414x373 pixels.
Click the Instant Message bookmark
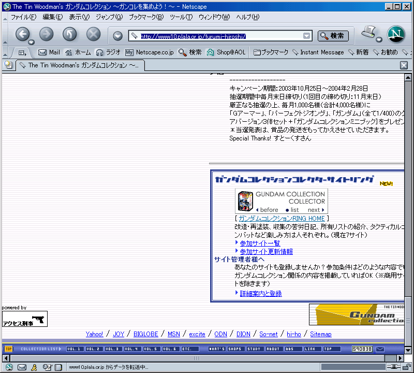click(318, 52)
